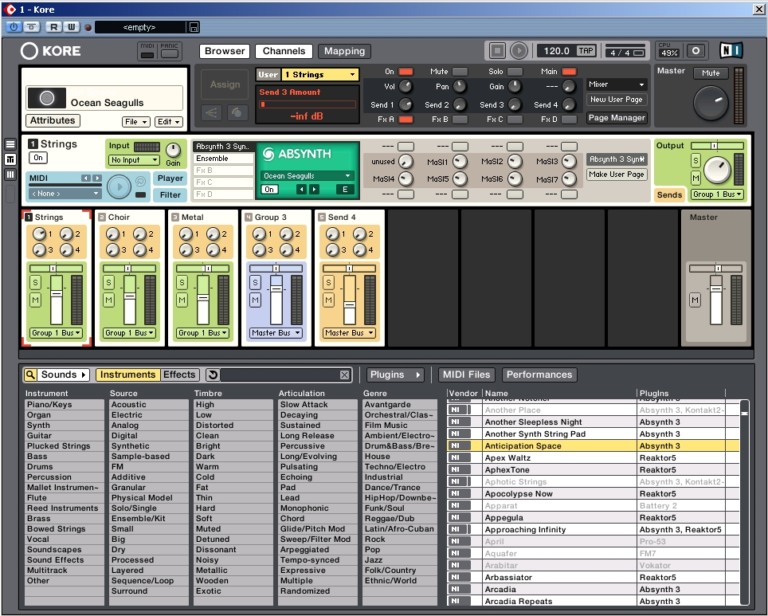Click the New User Page button
The height and width of the screenshot is (616, 768).
point(617,100)
